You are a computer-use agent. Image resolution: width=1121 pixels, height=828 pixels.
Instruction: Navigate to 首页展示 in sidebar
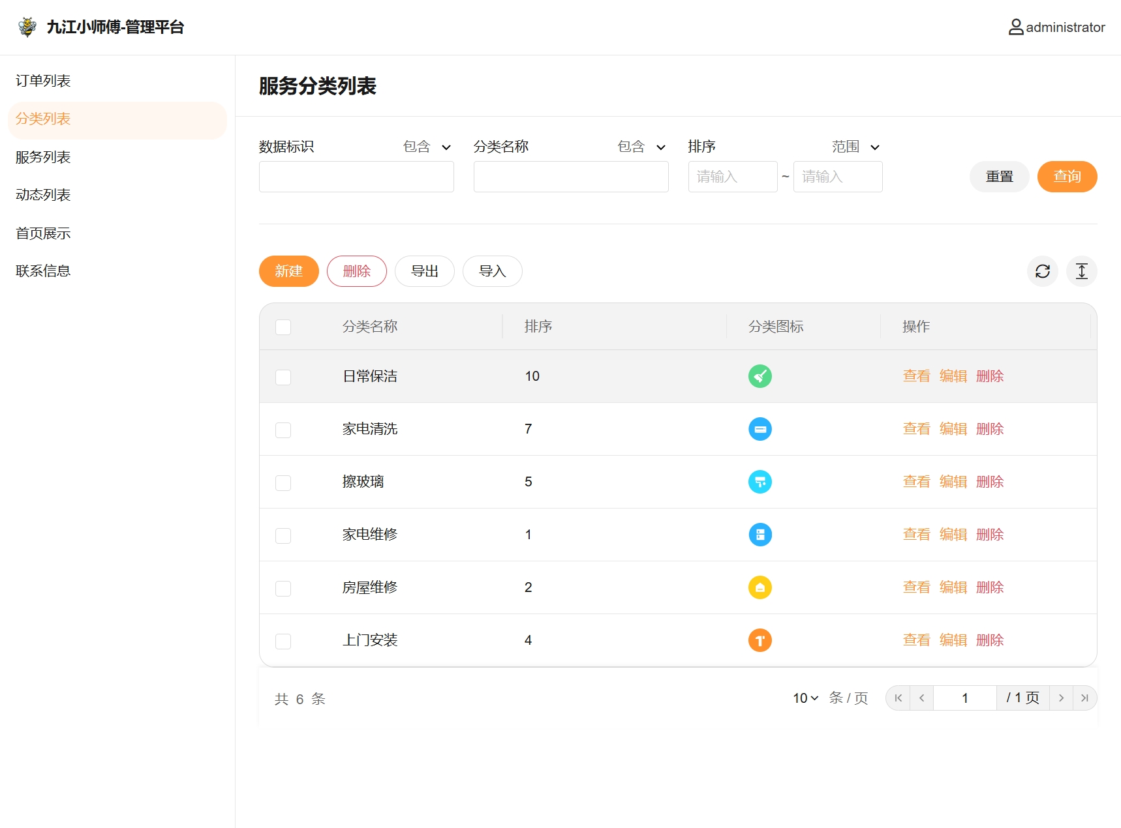tap(43, 233)
